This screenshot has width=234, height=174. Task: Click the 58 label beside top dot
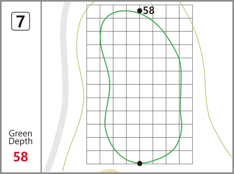click(x=149, y=10)
